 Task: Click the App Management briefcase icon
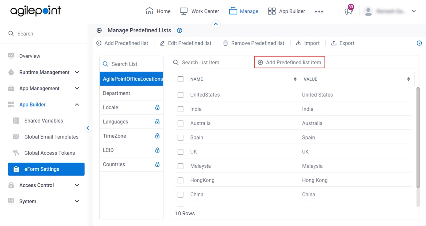(11, 89)
